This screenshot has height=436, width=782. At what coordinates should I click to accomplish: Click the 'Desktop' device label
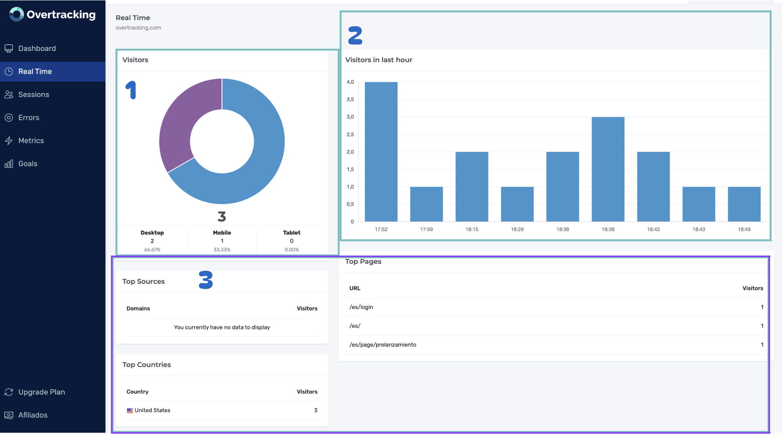pos(152,232)
